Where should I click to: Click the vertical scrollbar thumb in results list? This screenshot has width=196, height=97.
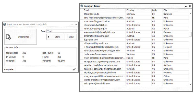pos(190,34)
